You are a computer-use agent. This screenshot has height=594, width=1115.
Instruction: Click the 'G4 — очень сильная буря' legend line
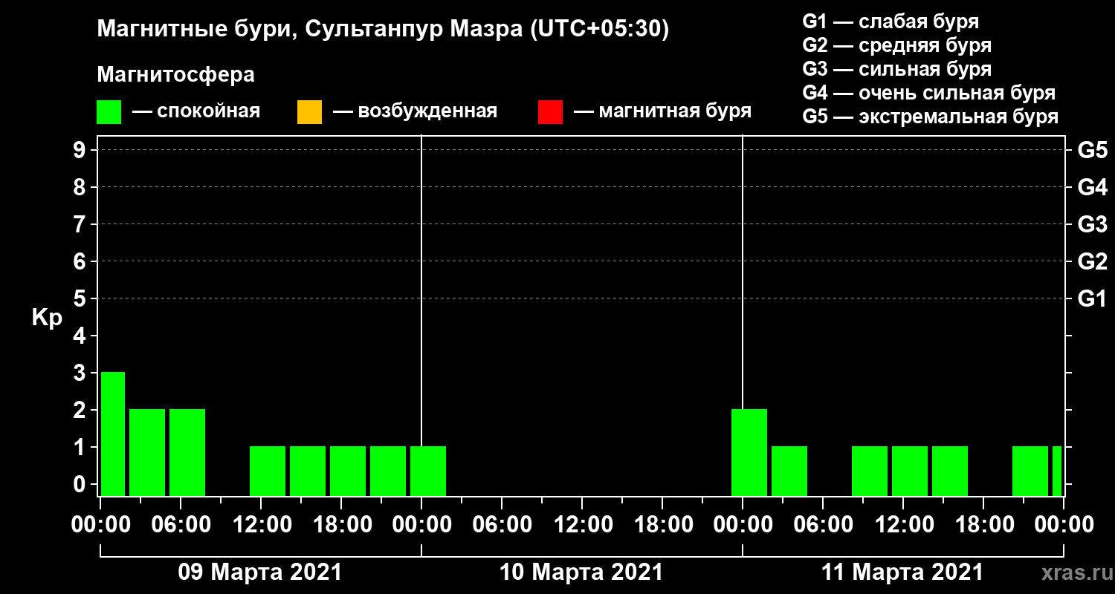tap(929, 93)
